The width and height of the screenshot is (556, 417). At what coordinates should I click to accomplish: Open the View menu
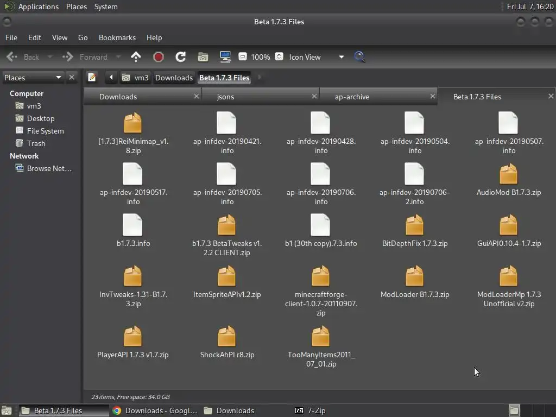pos(60,37)
